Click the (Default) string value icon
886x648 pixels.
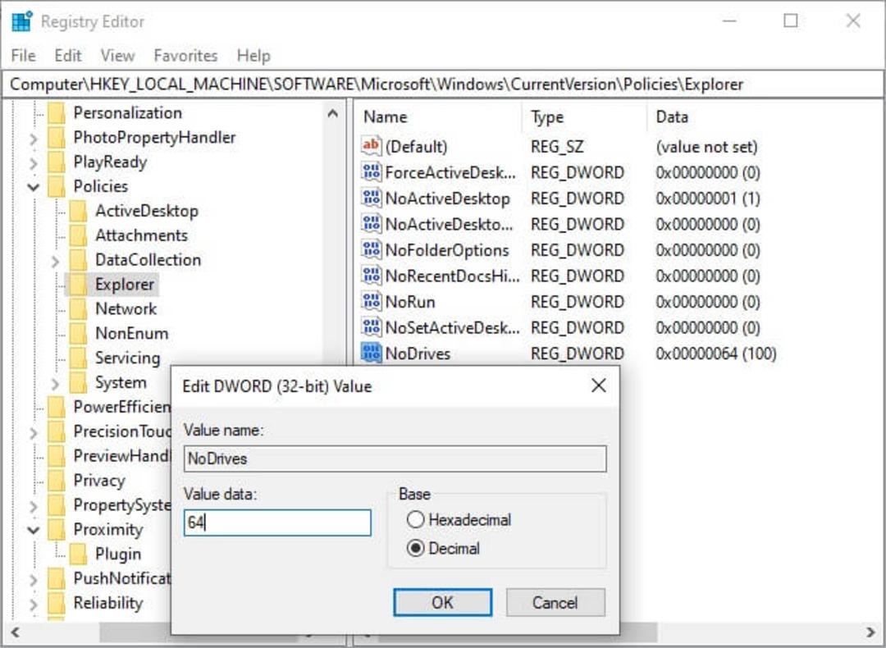coord(372,146)
